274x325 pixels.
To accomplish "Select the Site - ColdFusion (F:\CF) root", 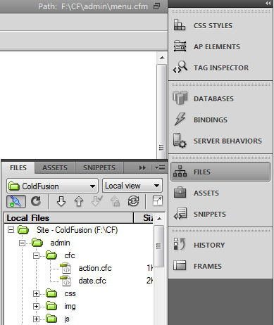I will (77, 230).
